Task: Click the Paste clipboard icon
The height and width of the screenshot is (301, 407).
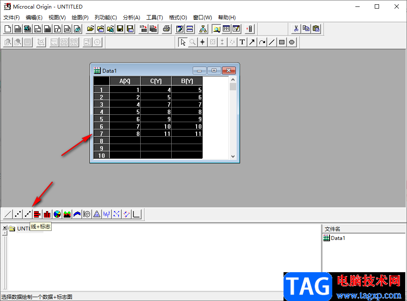Action: tap(316, 29)
